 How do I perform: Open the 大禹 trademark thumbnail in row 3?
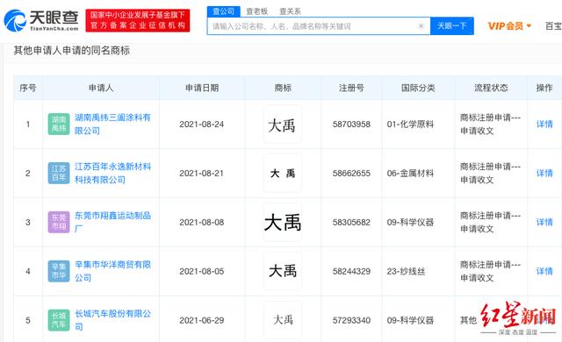point(283,222)
